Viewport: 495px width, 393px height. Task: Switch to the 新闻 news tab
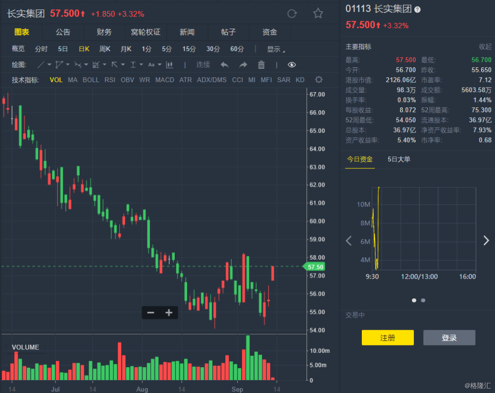pos(187,32)
